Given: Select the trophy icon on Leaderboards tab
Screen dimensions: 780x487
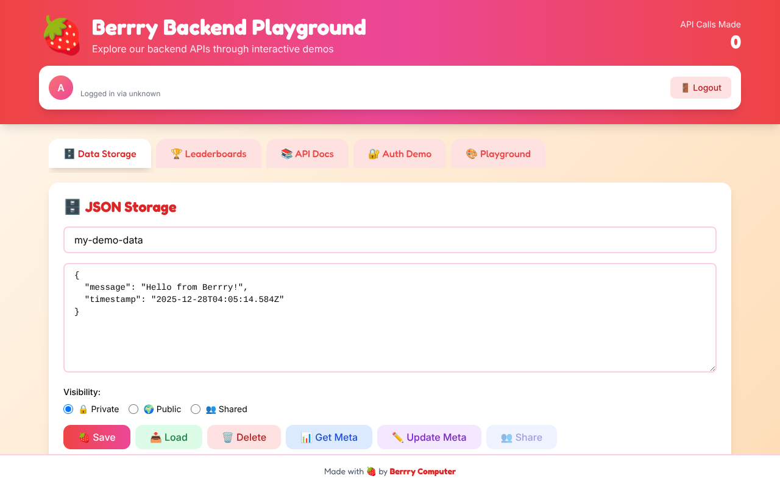Looking at the screenshot, I should coord(177,153).
